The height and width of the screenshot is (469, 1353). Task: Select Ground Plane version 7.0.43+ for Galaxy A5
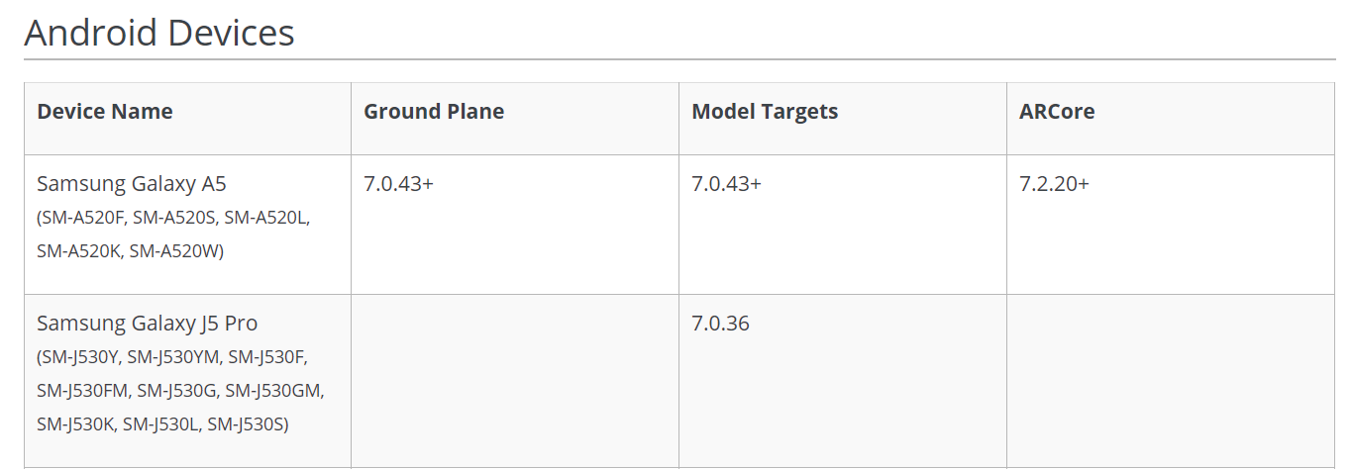pos(398,184)
